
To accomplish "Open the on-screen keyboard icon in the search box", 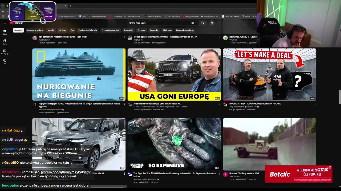I will (x=193, y=23).
